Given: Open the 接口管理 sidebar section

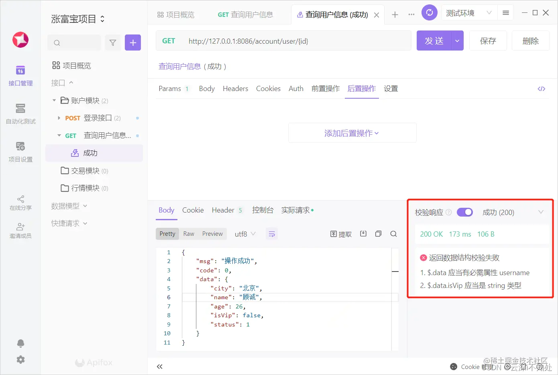Looking at the screenshot, I should click(x=20, y=76).
